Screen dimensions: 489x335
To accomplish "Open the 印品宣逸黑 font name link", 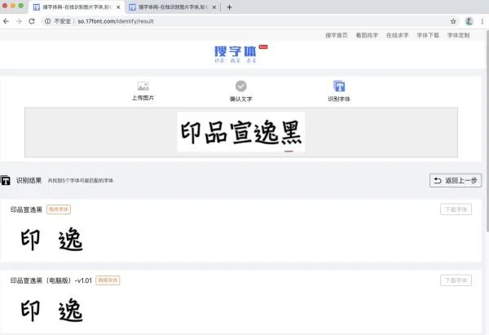I will coord(26,209).
